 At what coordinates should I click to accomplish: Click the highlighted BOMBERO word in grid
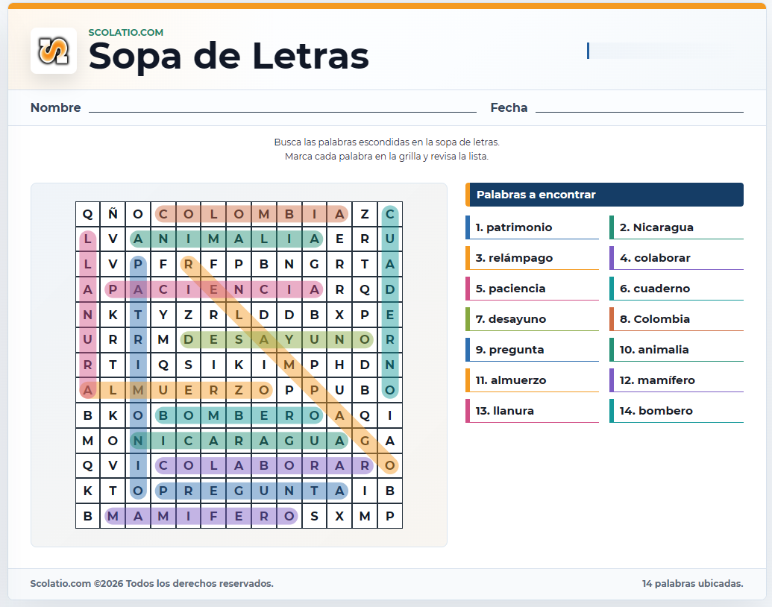(x=239, y=415)
